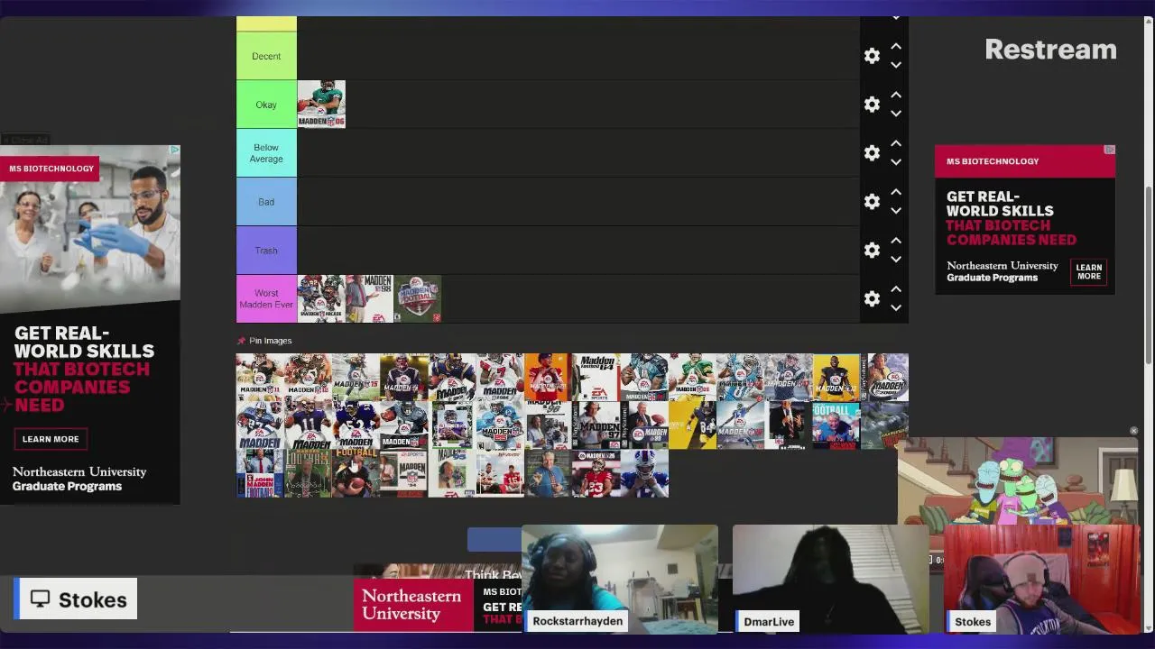This screenshot has width=1155, height=649.
Task: Pick the orange Madden cover thumbnail
Action: [x=547, y=377]
